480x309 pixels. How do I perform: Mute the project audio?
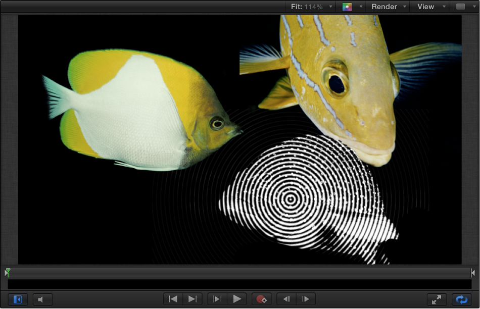click(42, 299)
